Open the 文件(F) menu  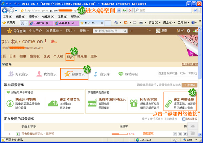[x=7, y=17]
